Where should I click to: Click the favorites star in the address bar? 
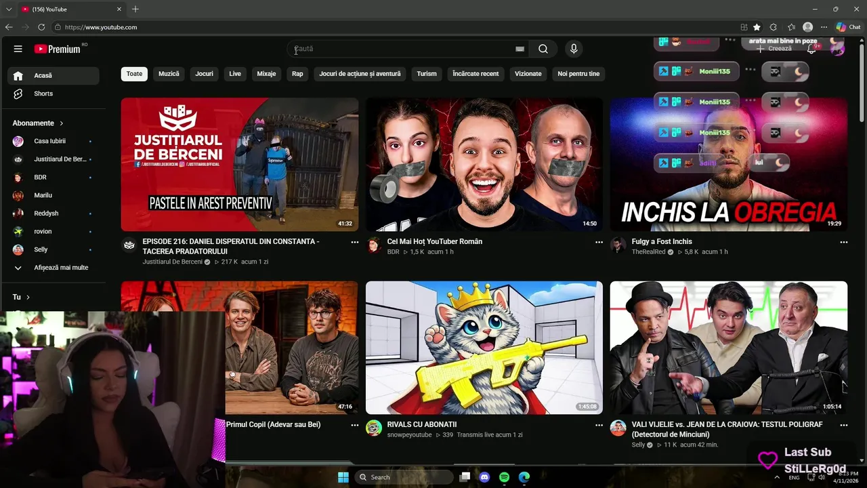pyautogui.click(x=757, y=27)
